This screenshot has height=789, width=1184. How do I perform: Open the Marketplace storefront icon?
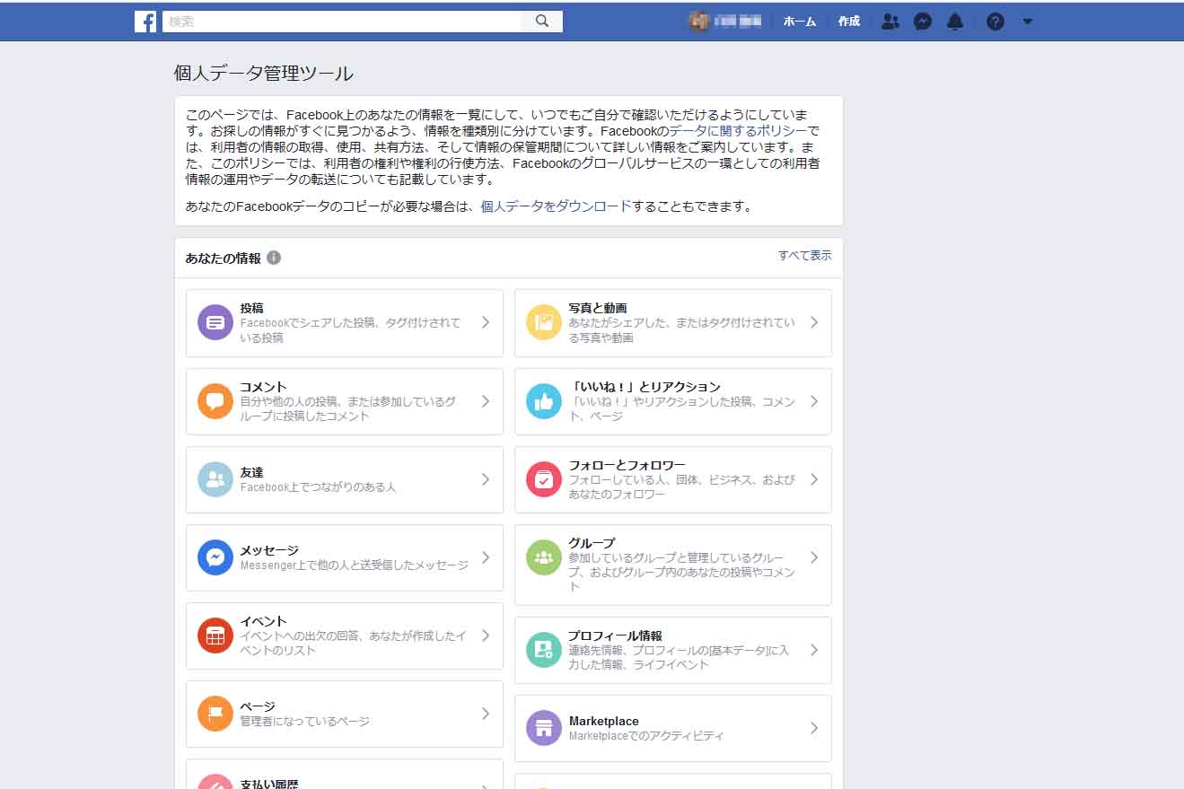[x=544, y=728]
